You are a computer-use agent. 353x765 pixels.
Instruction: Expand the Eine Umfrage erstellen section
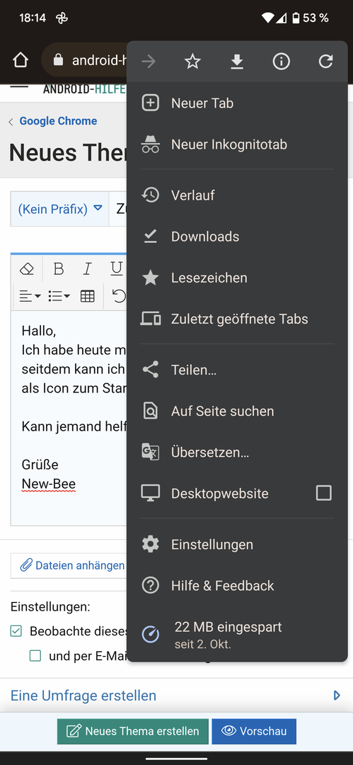(177, 696)
